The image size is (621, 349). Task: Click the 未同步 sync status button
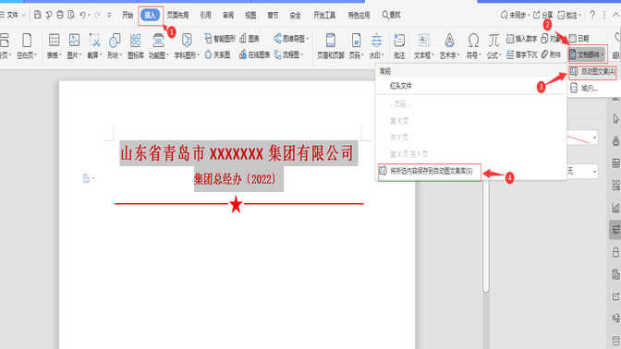[x=516, y=15]
